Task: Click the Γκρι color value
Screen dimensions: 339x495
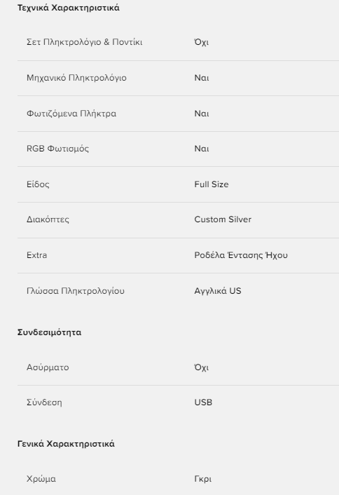Action: 202,479
